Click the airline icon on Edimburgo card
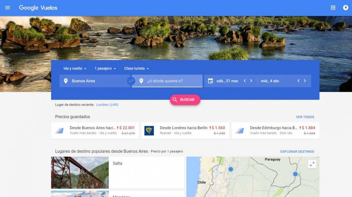The width and height of the screenshot is (352, 197). point(240,131)
